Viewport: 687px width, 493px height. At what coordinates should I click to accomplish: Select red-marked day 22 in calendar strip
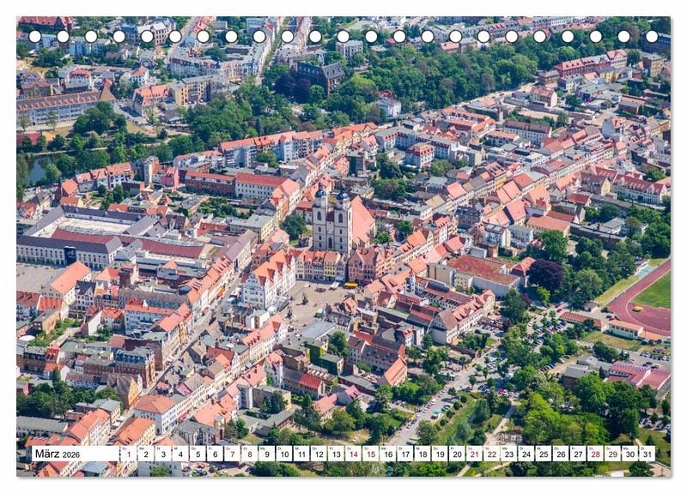point(491,454)
